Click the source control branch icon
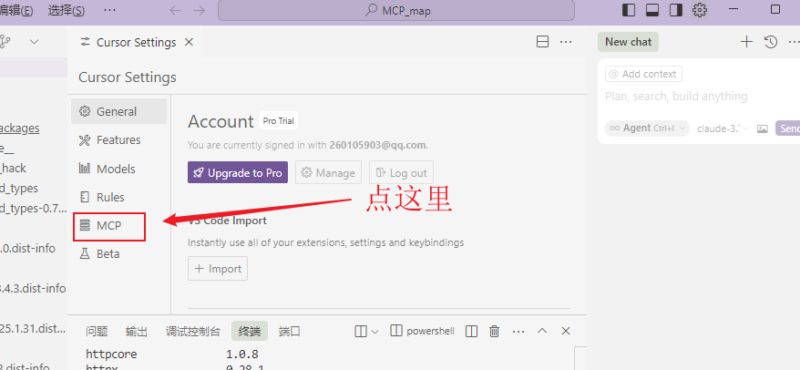The width and height of the screenshot is (800, 370). click(x=5, y=42)
